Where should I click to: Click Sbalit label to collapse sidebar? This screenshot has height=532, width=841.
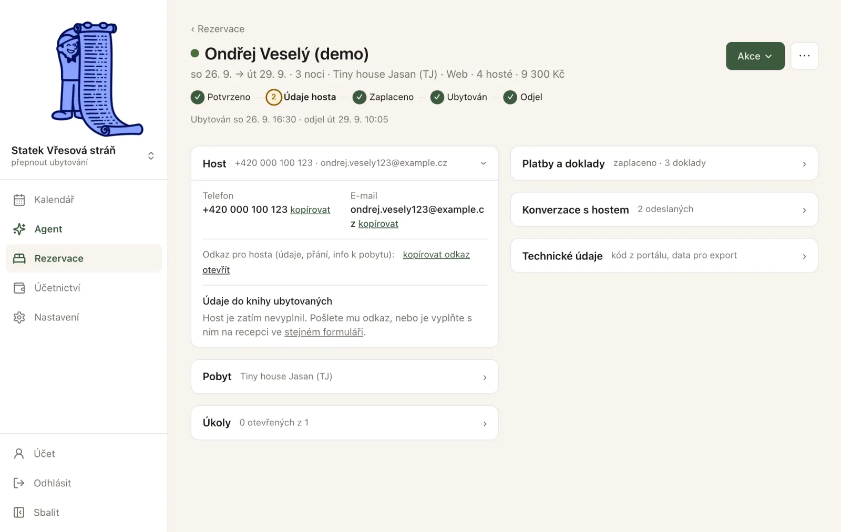tap(46, 513)
